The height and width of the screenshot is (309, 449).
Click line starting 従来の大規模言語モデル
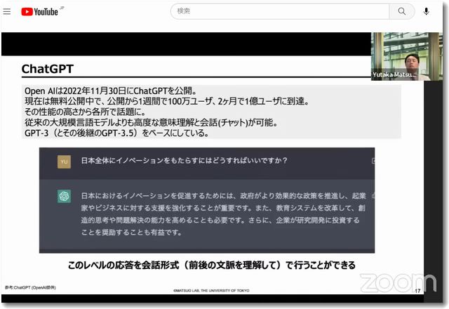(x=152, y=122)
